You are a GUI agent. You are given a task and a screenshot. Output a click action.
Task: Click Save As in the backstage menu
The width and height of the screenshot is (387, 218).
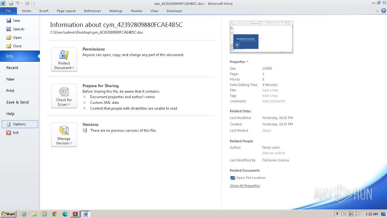click(15, 29)
